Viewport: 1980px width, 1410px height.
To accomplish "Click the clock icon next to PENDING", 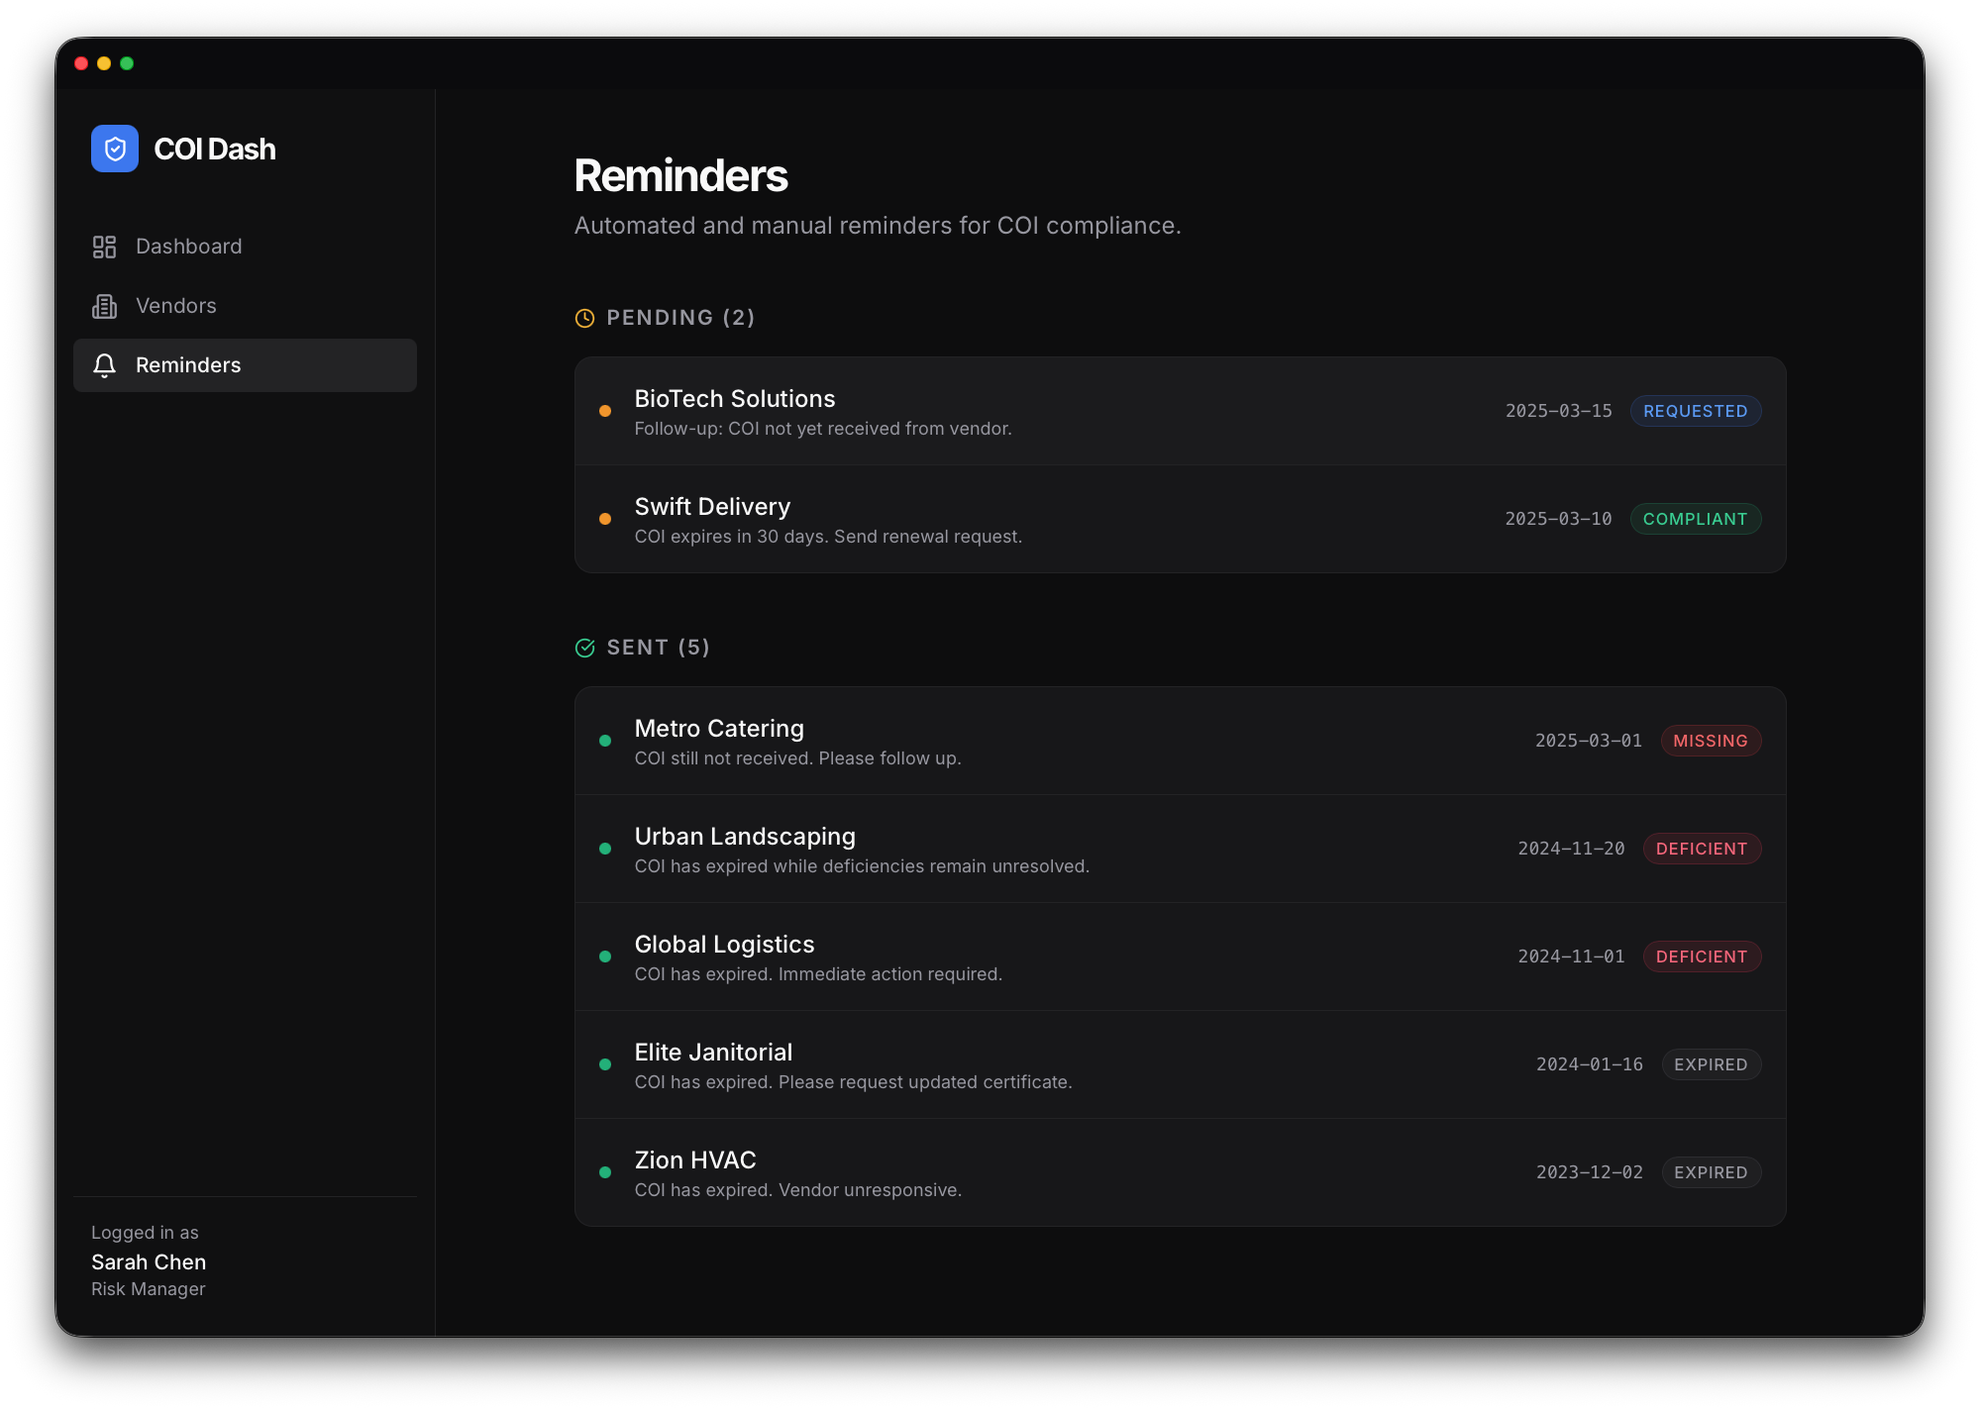I will [x=583, y=318].
